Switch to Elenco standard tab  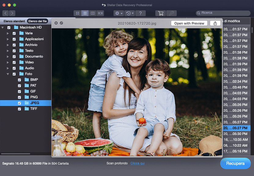pyautogui.click(x=14, y=21)
